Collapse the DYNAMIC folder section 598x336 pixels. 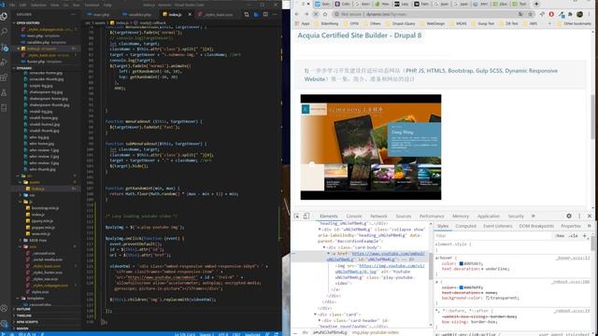tap(24, 68)
